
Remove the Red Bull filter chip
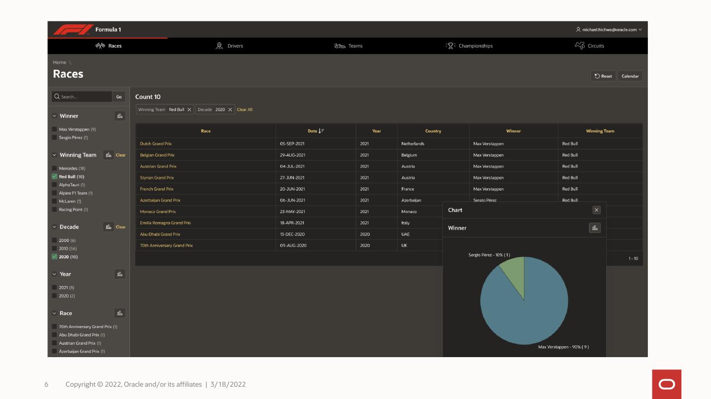pyautogui.click(x=189, y=110)
